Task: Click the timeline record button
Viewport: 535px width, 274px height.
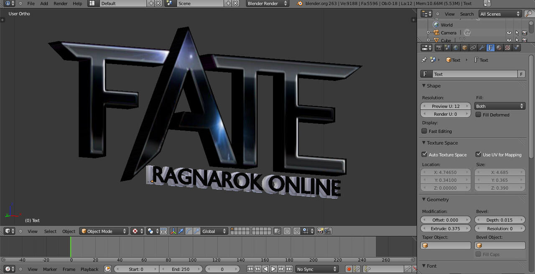Action: coord(349,269)
